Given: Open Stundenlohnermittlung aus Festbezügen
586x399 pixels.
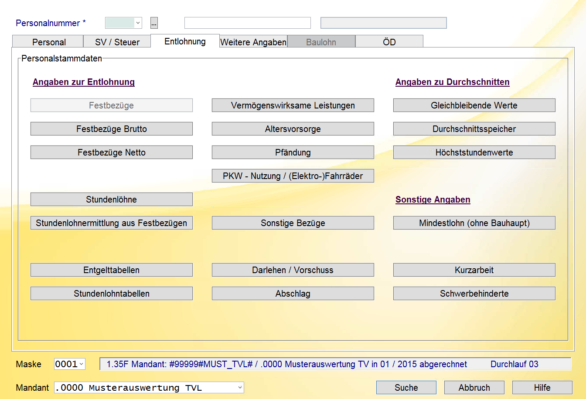Looking at the screenshot, I should click(x=112, y=223).
